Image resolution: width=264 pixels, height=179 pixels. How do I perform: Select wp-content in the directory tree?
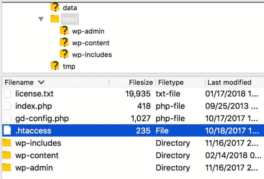91,43
